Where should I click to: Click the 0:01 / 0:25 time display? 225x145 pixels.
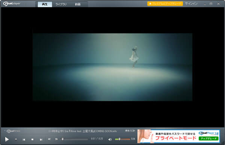pos(97,139)
